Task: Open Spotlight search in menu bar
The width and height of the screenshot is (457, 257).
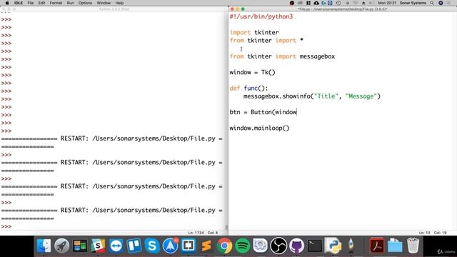Action: 432,3
